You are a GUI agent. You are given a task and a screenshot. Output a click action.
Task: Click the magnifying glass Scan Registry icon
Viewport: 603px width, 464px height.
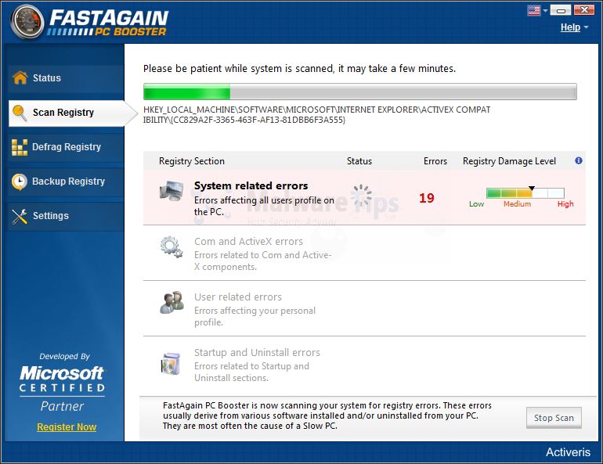pyautogui.click(x=20, y=113)
